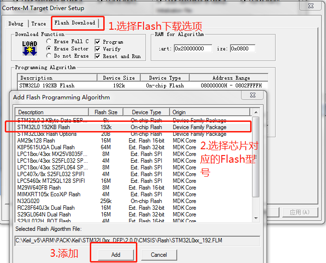Image resolution: width=326 pixels, height=263 pixels.
Task: Select K8P5615UQA Dual Flash entry
Action: (x=133, y=147)
